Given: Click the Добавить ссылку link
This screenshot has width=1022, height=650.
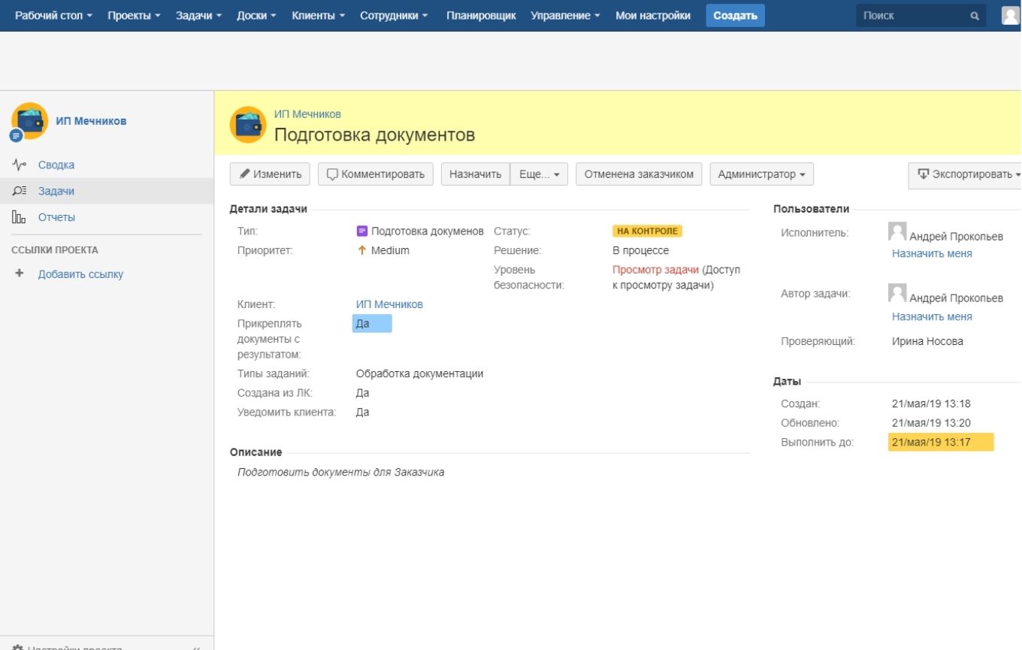Looking at the screenshot, I should [x=80, y=274].
